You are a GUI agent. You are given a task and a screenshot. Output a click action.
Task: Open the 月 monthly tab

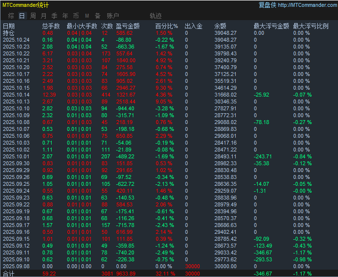(x=44, y=16)
